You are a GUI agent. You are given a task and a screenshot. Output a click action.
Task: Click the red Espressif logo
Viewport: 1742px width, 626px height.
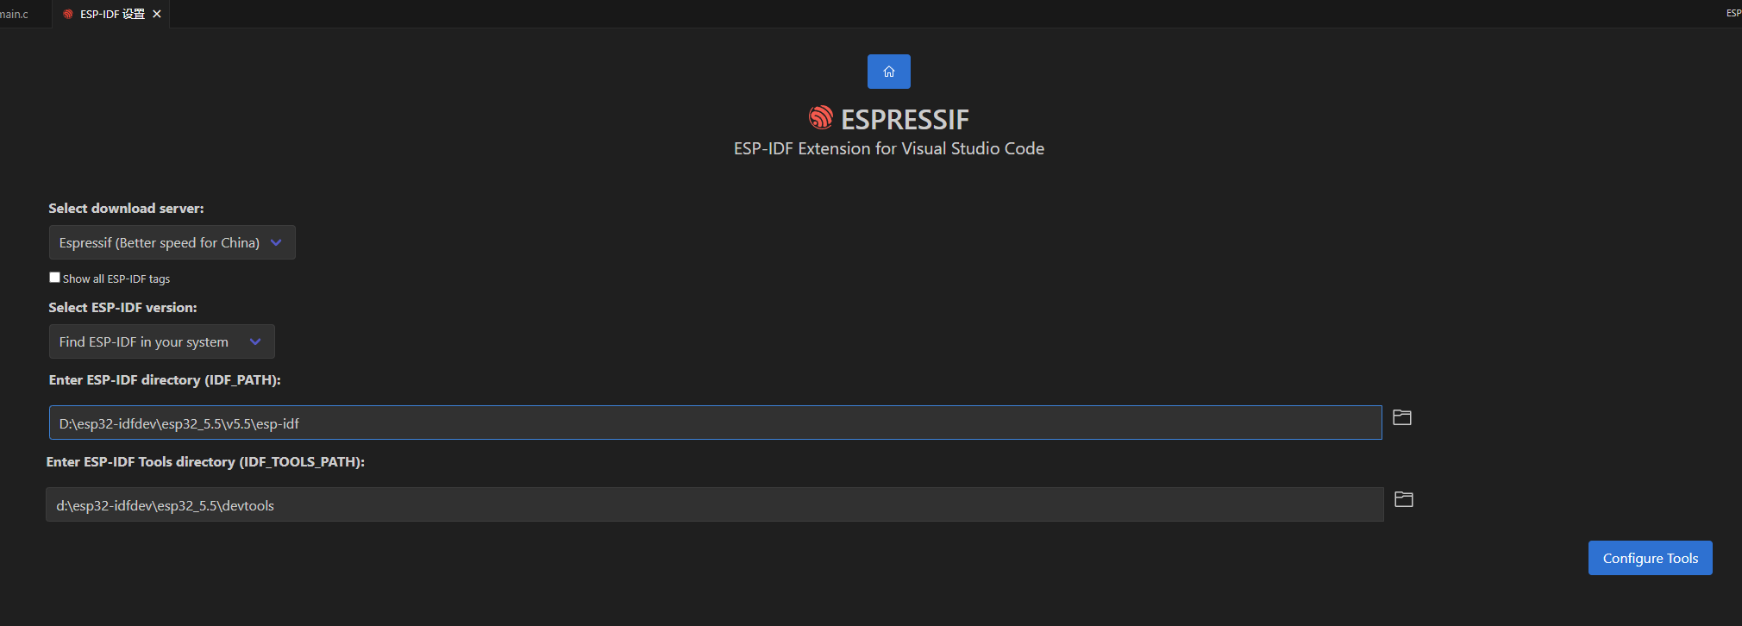point(820,118)
